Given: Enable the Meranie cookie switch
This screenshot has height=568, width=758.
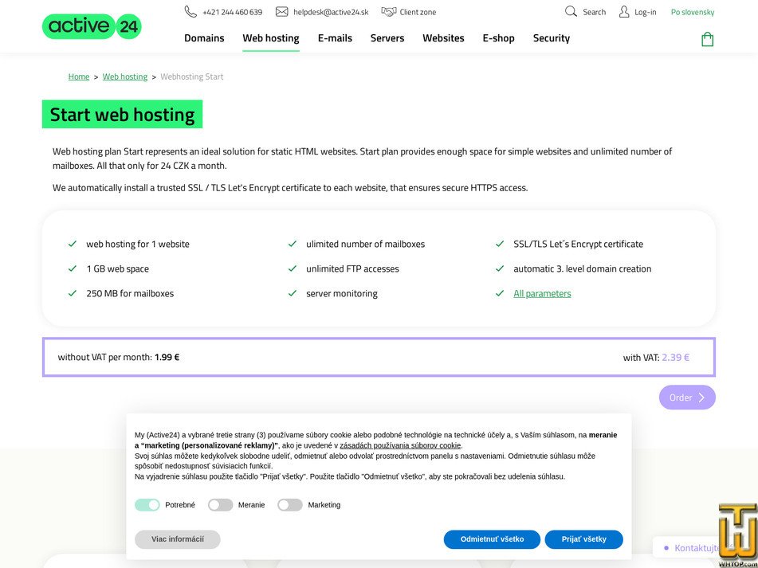Looking at the screenshot, I should pos(220,505).
